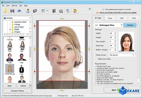This screenshot has height=98, width=142.
Task: Open the Skin menu
Action: point(21,6)
